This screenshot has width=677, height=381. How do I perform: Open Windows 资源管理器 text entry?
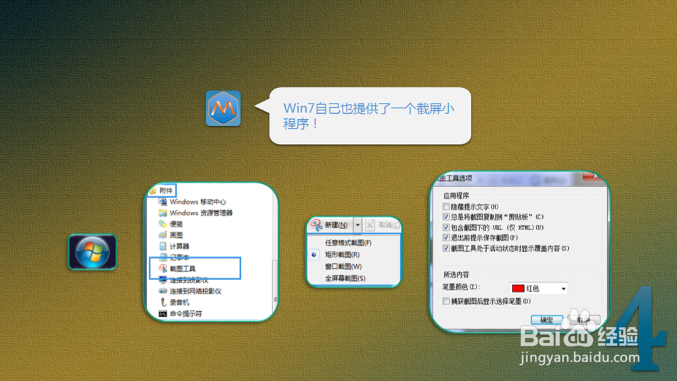point(201,212)
